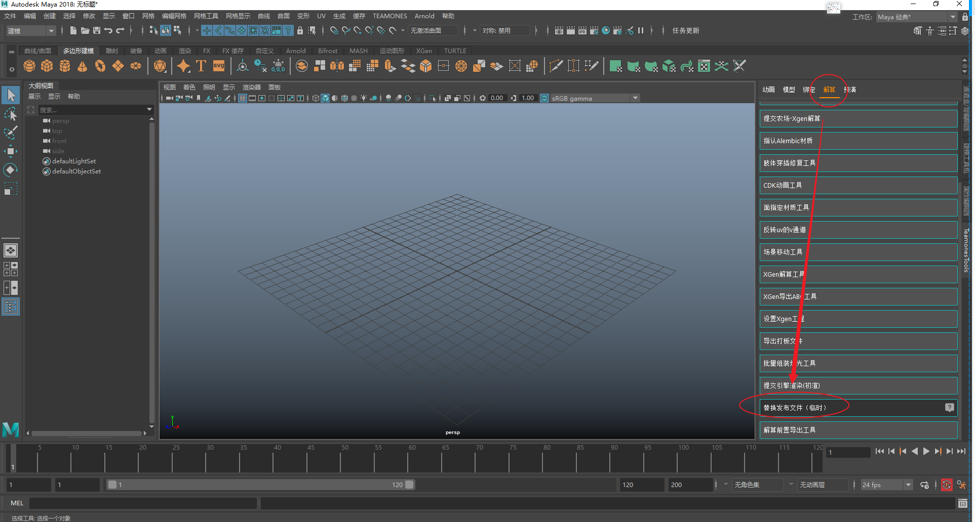Click the range slider end handle at 120
Viewport: 975px width, 522px height.
pos(409,485)
